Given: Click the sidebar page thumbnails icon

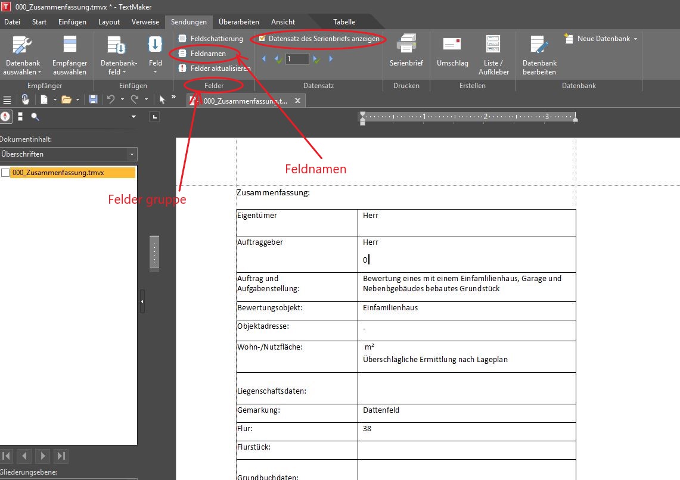Looking at the screenshot, I should pos(20,117).
